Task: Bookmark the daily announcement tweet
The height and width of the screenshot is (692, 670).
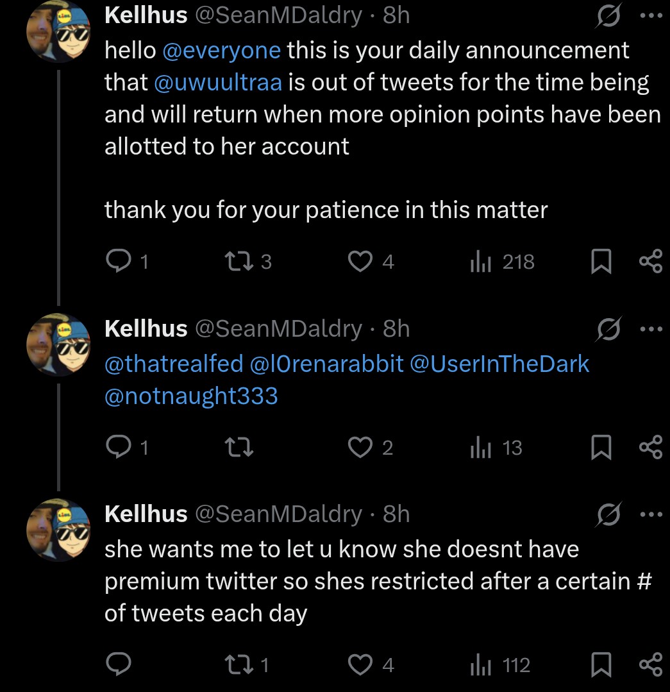Action: [x=600, y=262]
